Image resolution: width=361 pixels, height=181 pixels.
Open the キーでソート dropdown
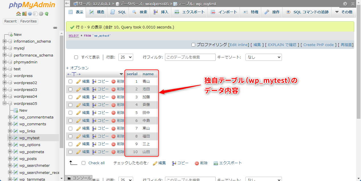tap(263, 57)
